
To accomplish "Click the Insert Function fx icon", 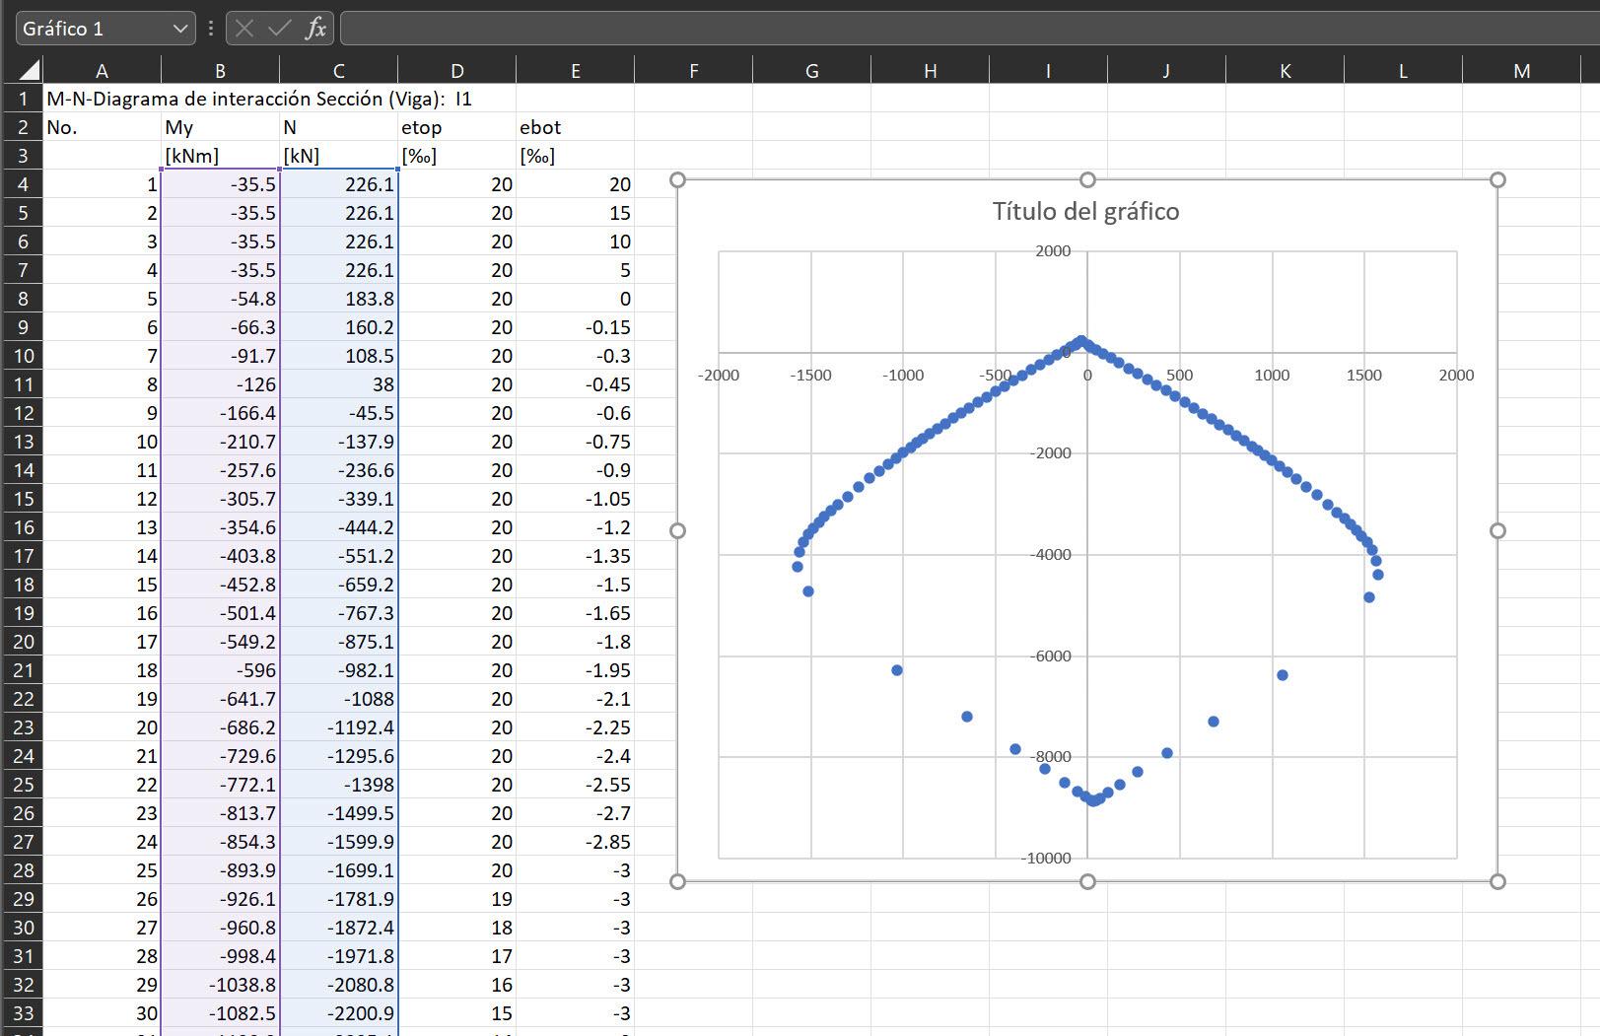I will click(315, 29).
